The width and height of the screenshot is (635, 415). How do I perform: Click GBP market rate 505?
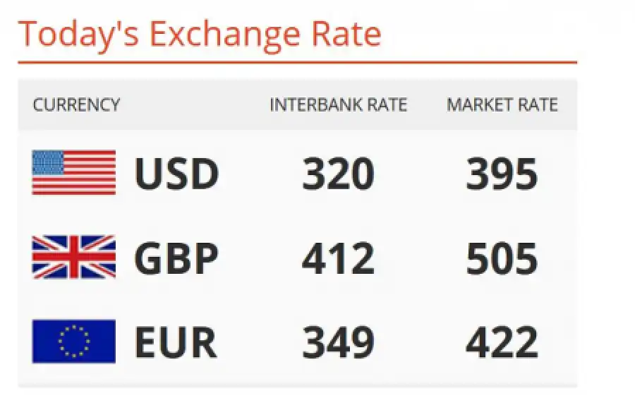tap(502, 258)
